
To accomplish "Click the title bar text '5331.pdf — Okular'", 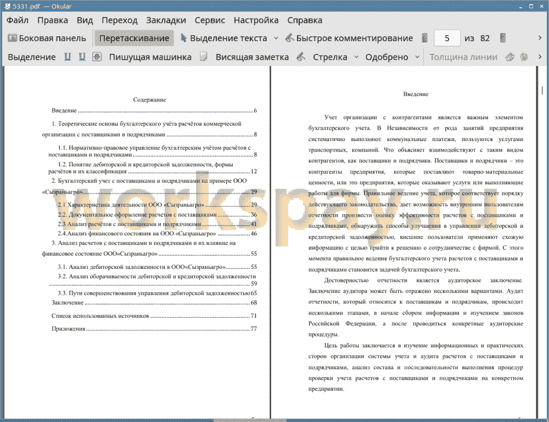I will 42,6.
